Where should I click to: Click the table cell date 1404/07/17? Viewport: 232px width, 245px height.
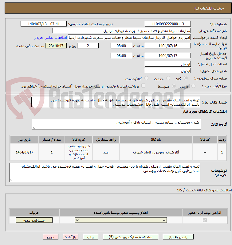click(x=25, y=152)
